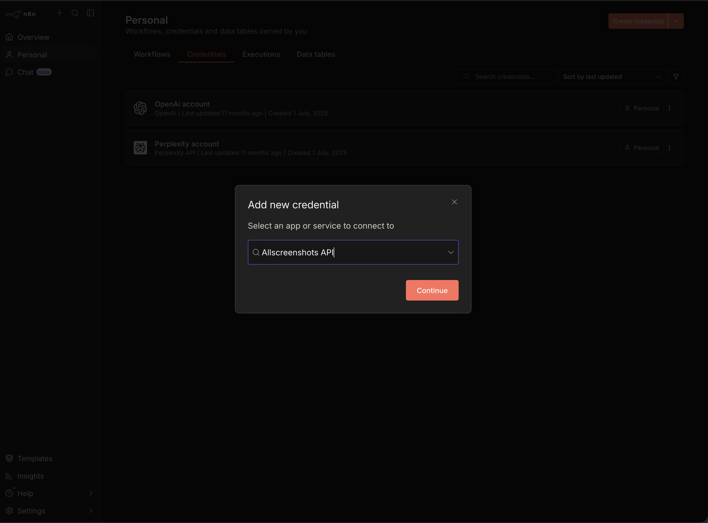Collapse the sidebar with the panel icon

coord(90,13)
